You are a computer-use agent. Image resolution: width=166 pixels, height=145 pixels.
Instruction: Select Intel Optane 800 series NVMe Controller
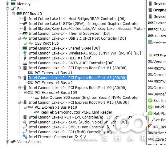pos(90,98)
